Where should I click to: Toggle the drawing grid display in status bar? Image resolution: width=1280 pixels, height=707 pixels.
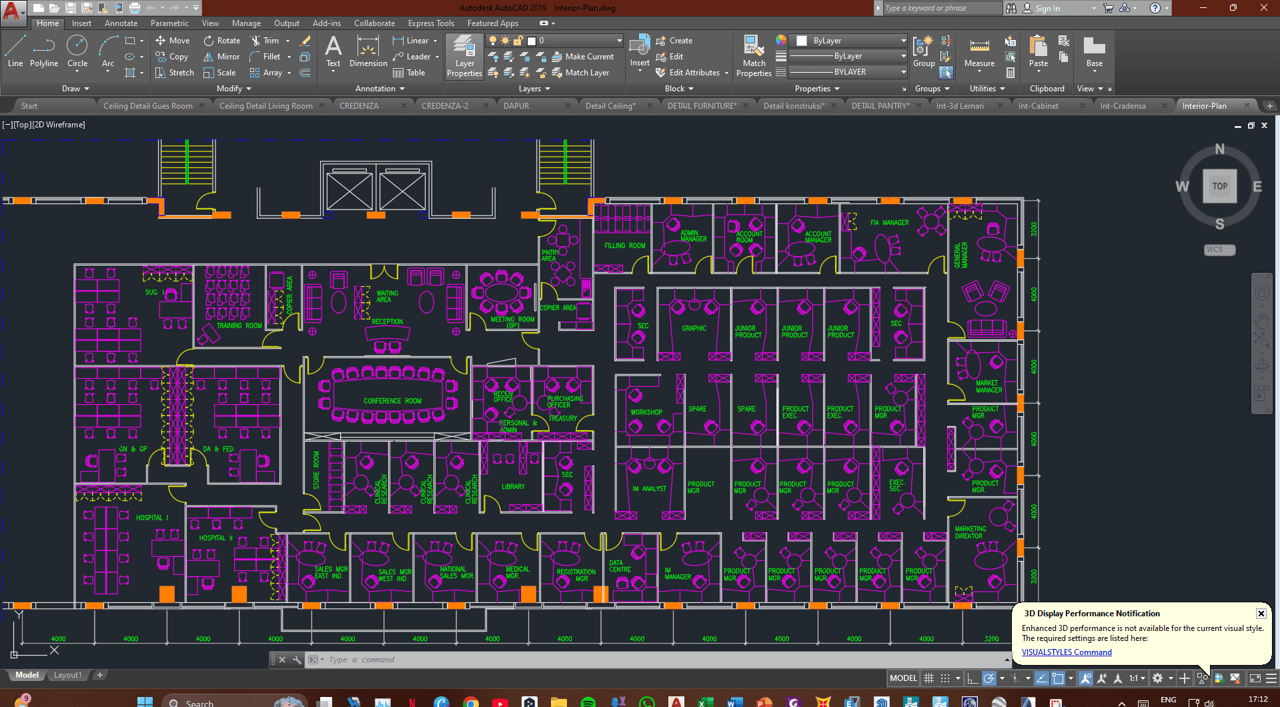click(x=928, y=678)
